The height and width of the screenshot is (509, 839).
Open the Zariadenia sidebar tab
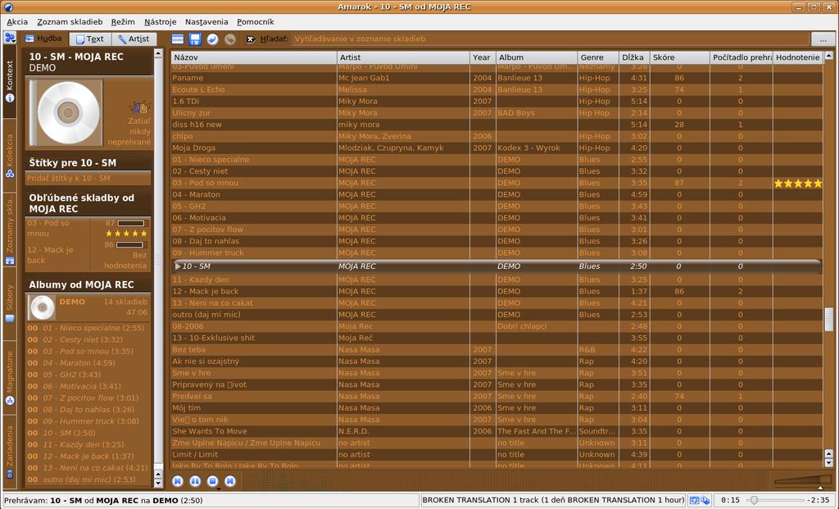click(x=10, y=452)
